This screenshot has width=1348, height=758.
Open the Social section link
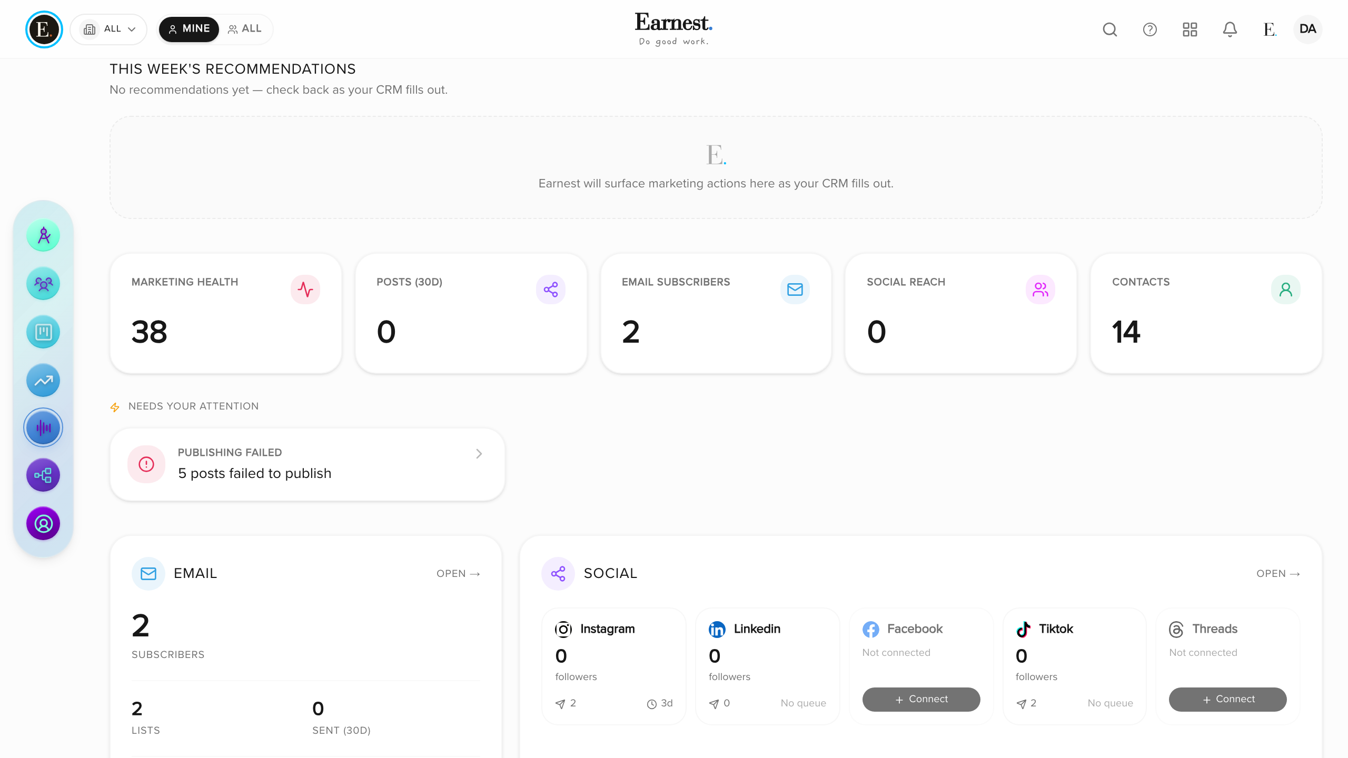click(x=1278, y=574)
